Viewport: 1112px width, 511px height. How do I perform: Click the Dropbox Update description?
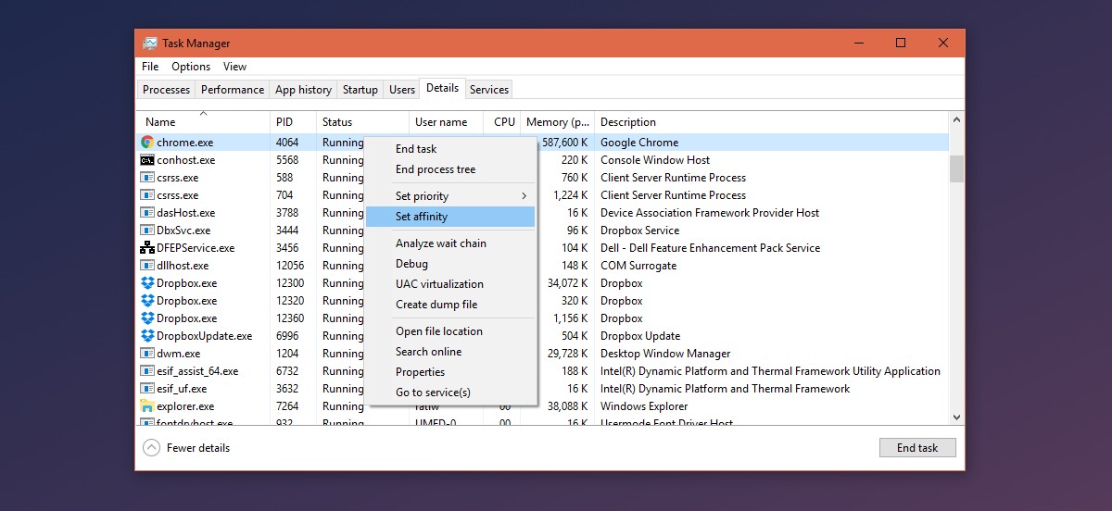pyautogui.click(x=640, y=336)
